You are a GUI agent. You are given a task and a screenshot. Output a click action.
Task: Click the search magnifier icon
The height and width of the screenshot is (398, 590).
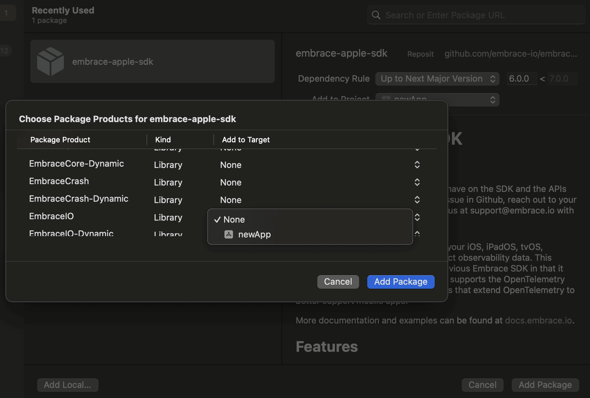click(x=376, y=15)
